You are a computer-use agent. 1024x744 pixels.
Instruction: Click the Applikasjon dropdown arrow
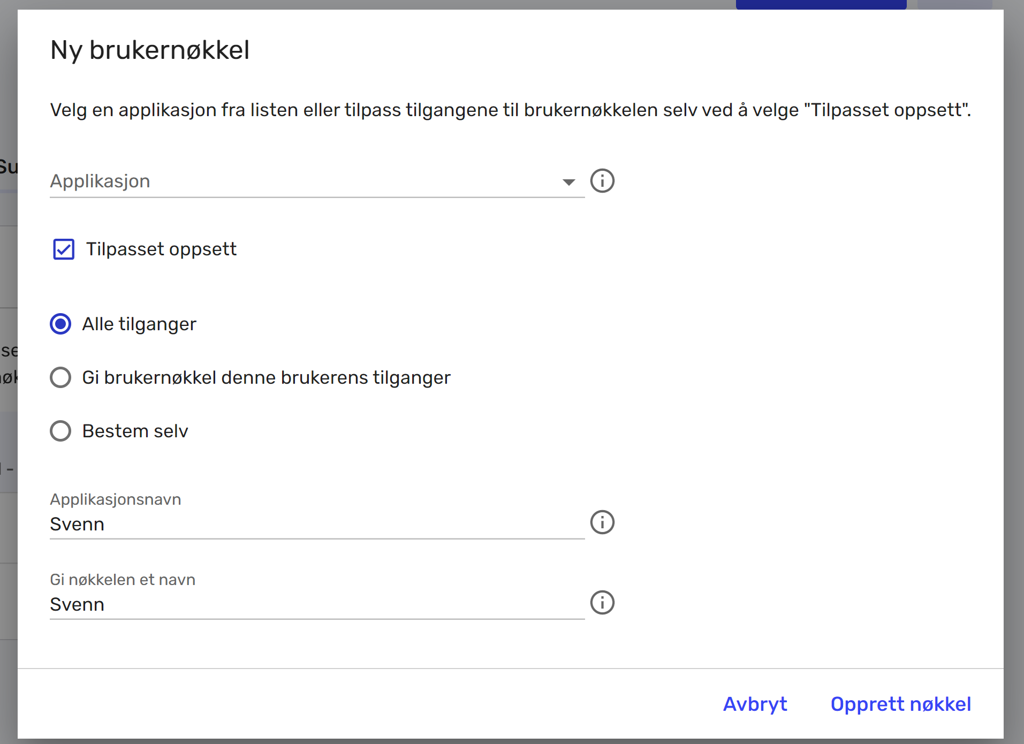pos(568,182)
